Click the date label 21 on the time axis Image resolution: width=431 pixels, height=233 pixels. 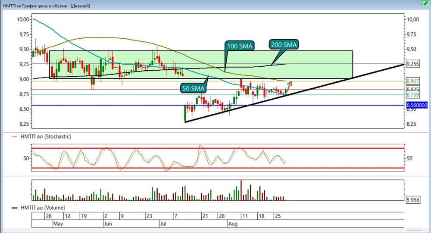point(205,216)
